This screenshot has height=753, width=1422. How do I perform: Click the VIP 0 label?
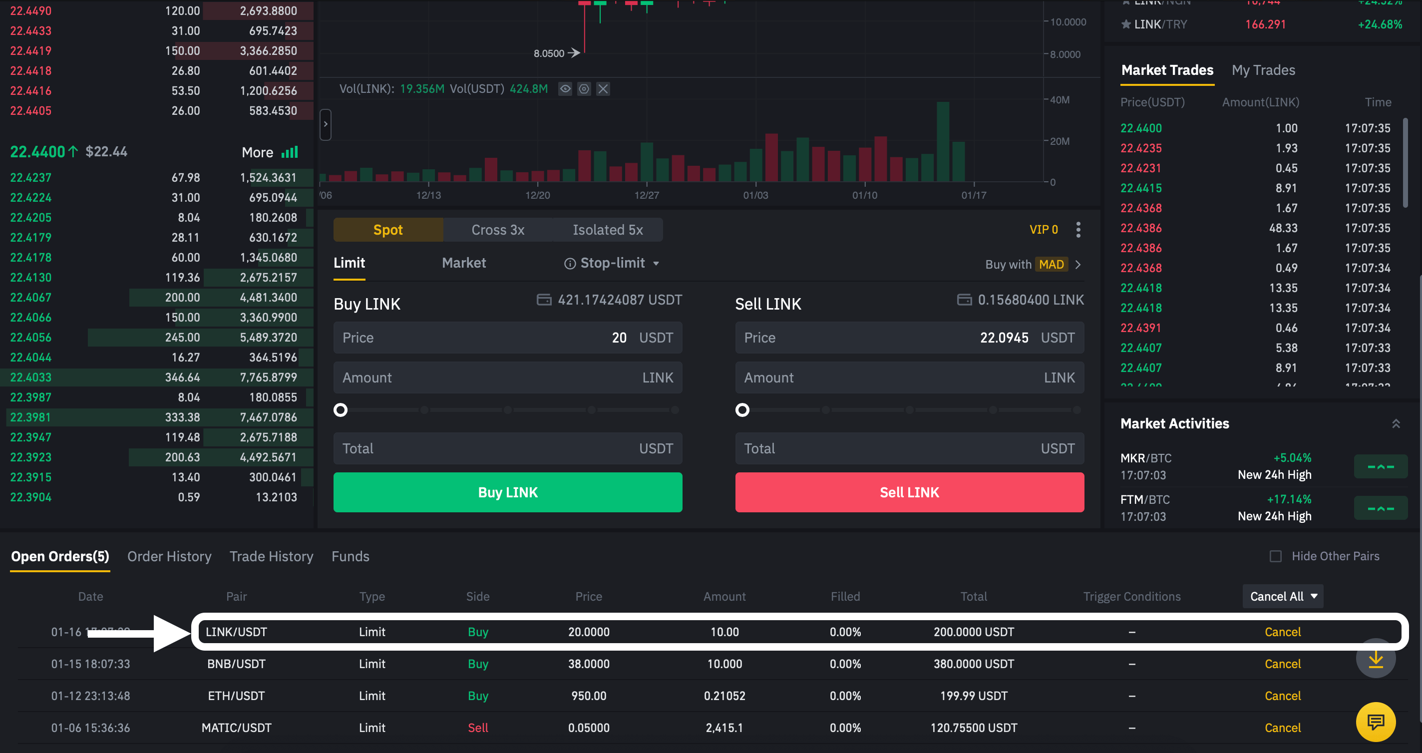[1044, 230]
